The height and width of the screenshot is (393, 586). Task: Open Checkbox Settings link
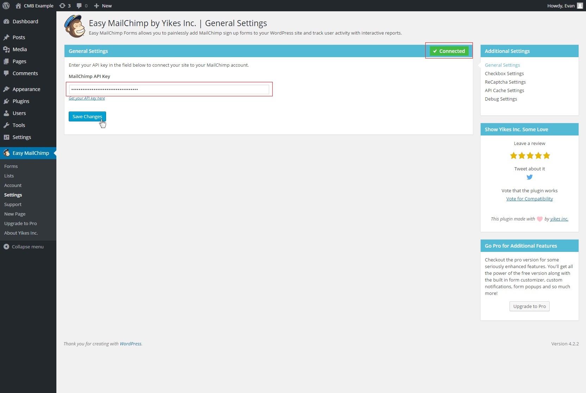pyautogui.click(x=504, y=73)
